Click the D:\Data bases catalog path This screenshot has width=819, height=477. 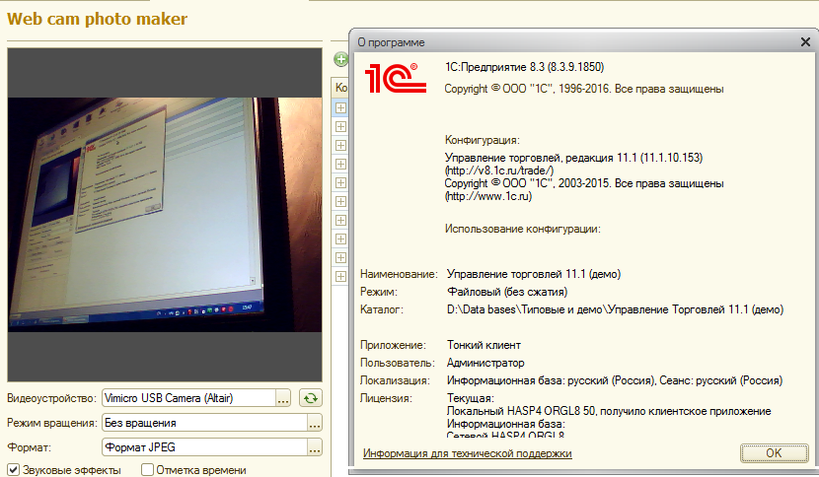point(616,309)
